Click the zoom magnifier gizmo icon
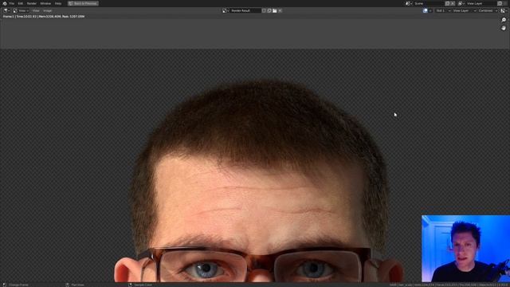The image size is (510, 287). click(x=504, y=20)
